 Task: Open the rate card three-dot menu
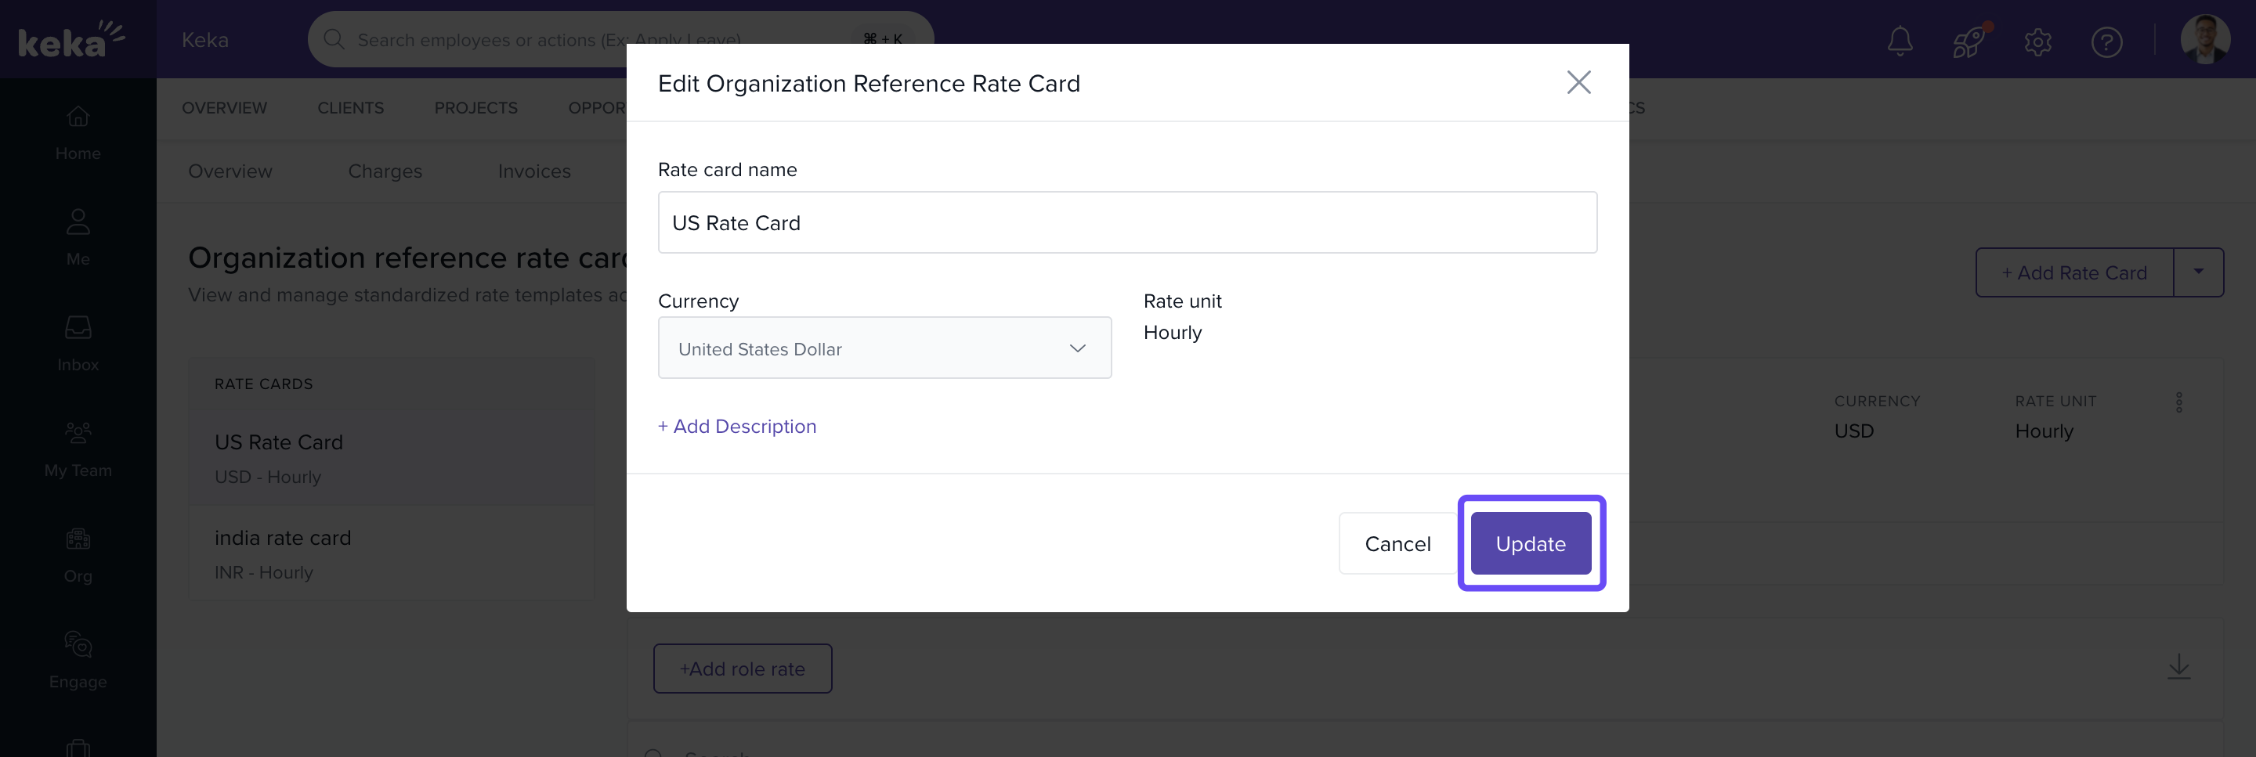(2178, 402)
